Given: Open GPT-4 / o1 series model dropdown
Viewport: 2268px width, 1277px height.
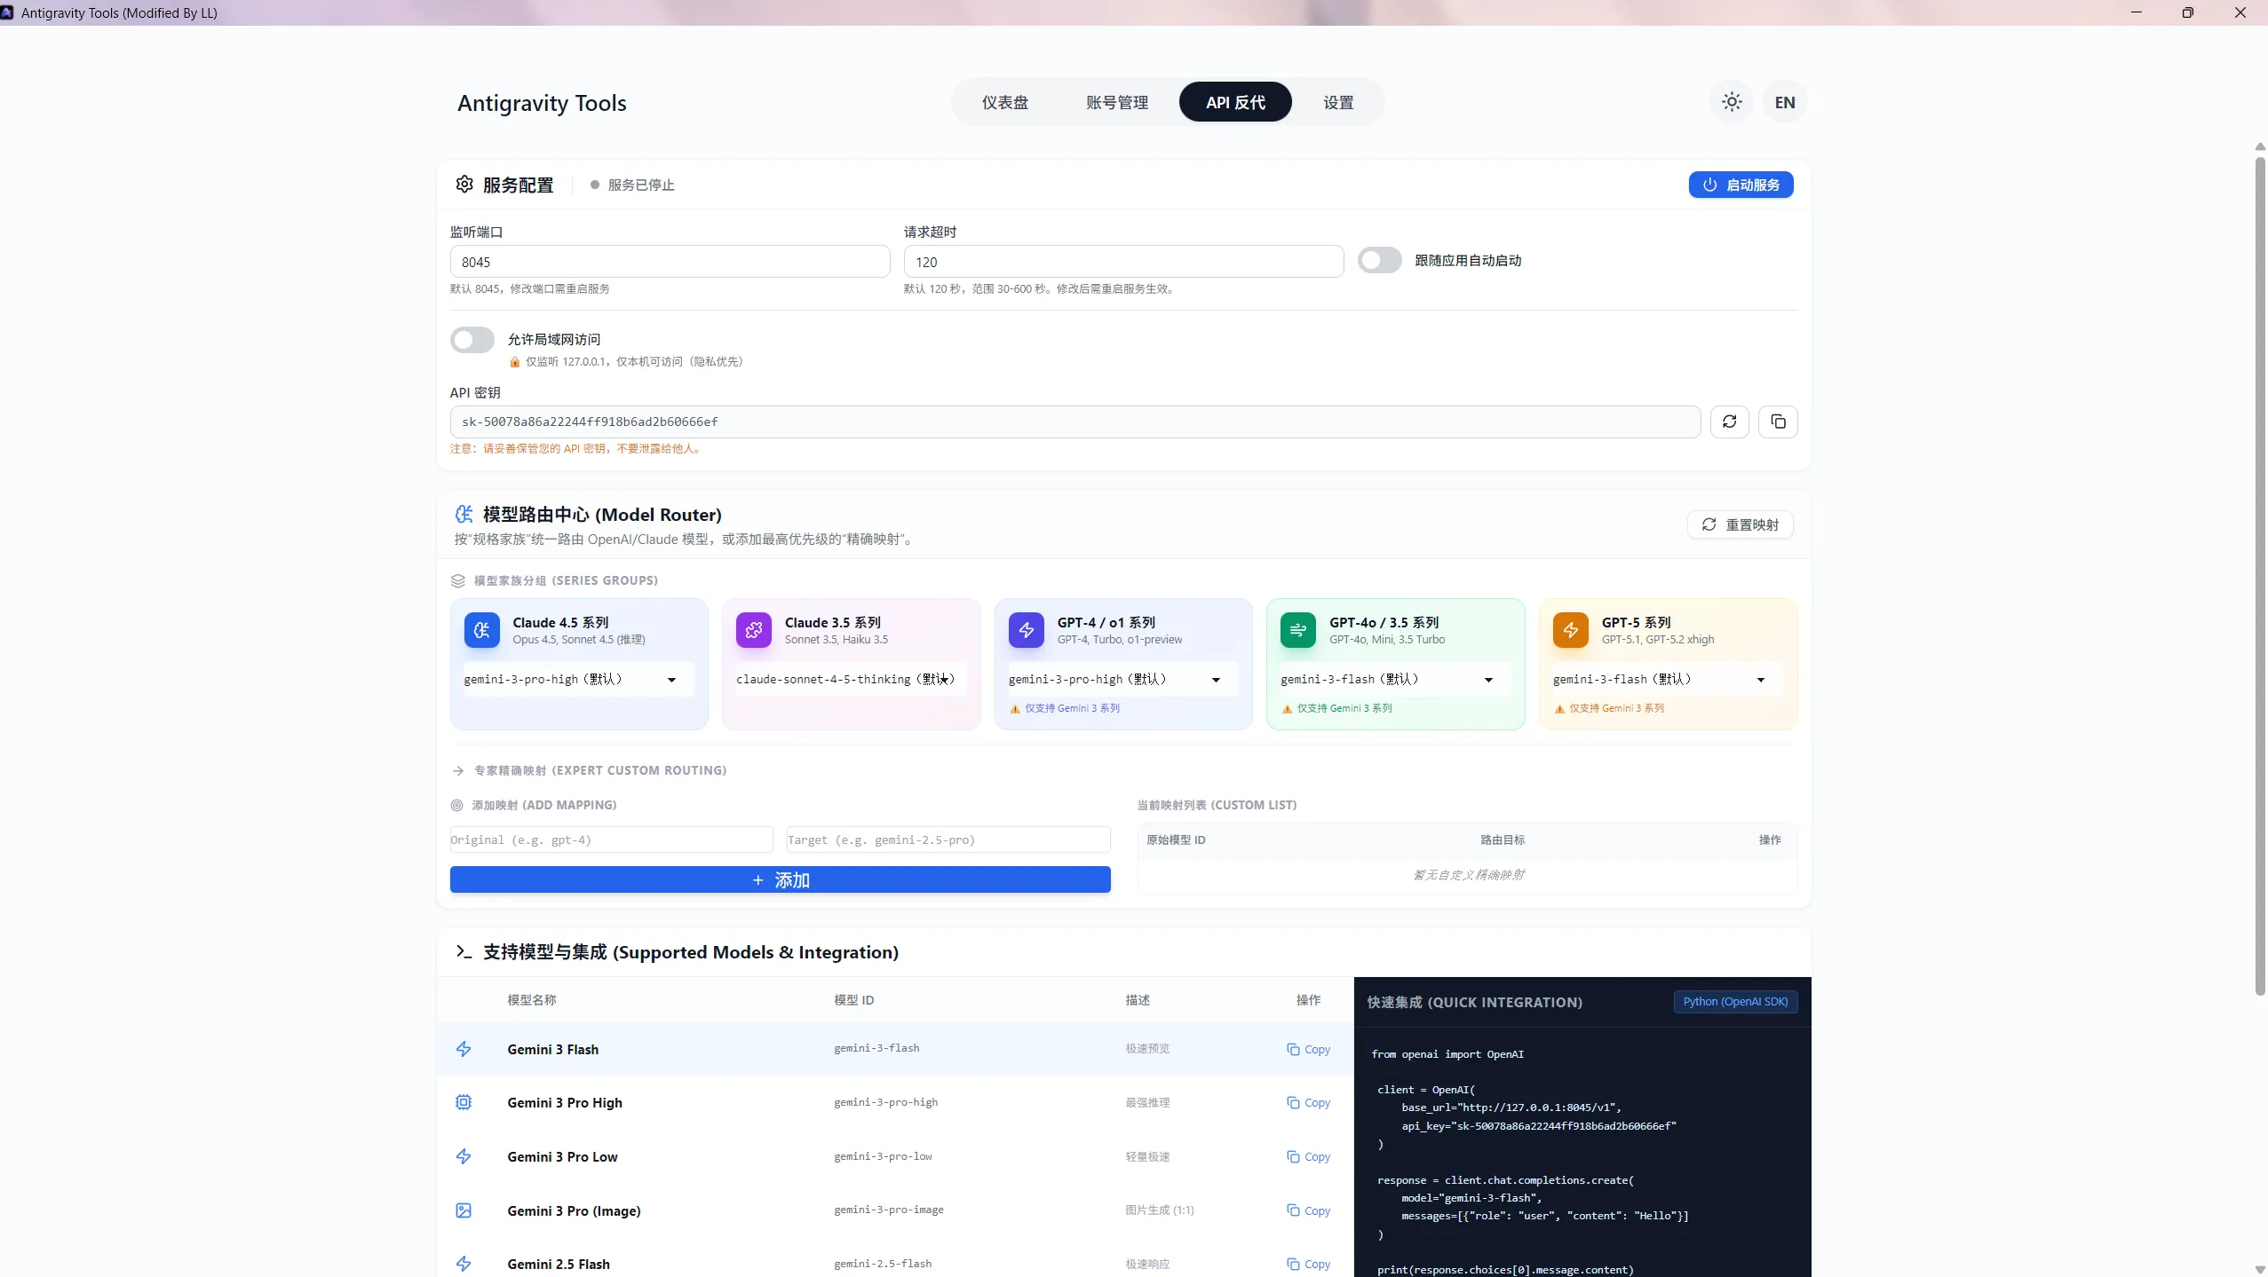Looking at the screenshot, I should click(x=1122, y=680).
